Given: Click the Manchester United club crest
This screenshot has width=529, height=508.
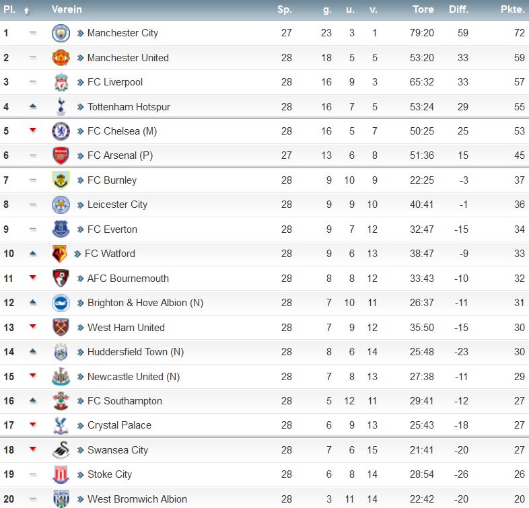Looking at the screenshot, I should pyautogui.click(x=61, y=58).
